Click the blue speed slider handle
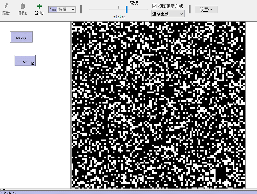 126,9
